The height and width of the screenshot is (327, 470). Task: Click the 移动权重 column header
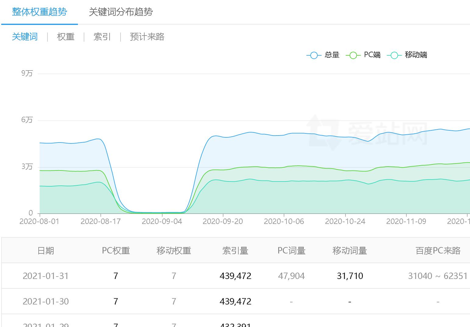[x=174, y=251]
